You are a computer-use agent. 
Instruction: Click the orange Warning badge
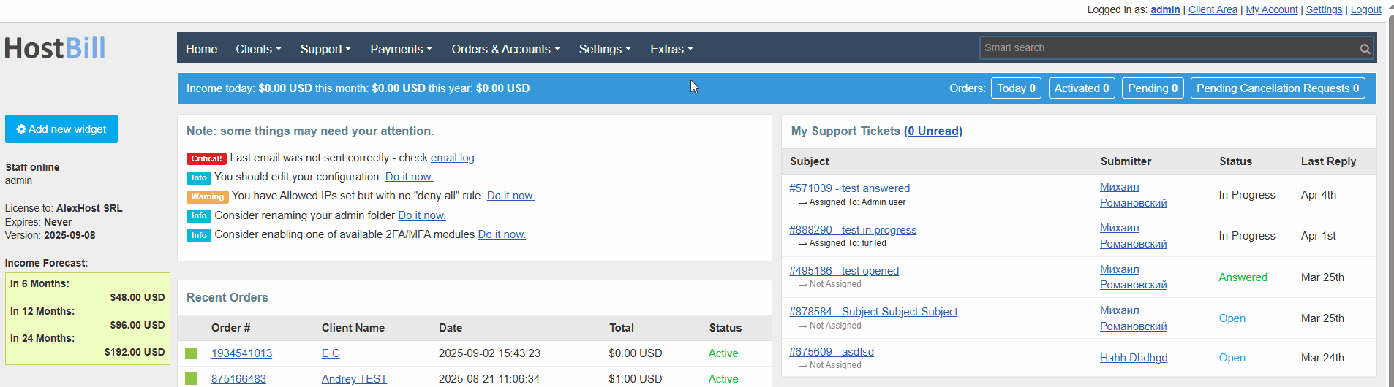(208, 196)
